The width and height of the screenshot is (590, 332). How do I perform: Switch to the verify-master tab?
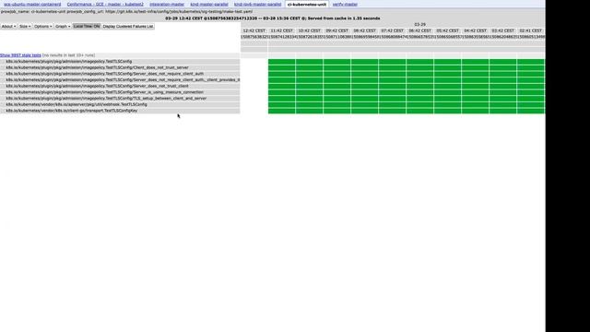(x=345, y=4)
